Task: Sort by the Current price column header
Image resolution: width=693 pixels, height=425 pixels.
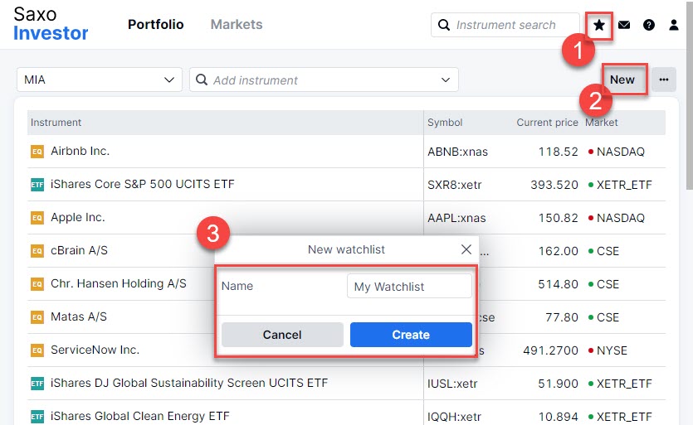Action: pos(547,123)
